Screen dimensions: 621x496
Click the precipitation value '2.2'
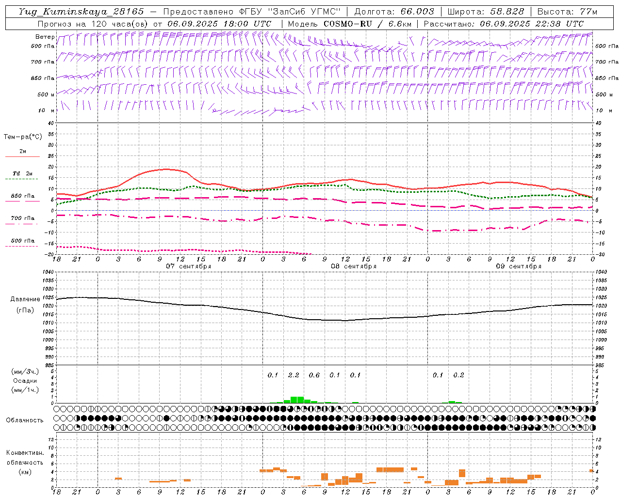[x=294, y=375]
